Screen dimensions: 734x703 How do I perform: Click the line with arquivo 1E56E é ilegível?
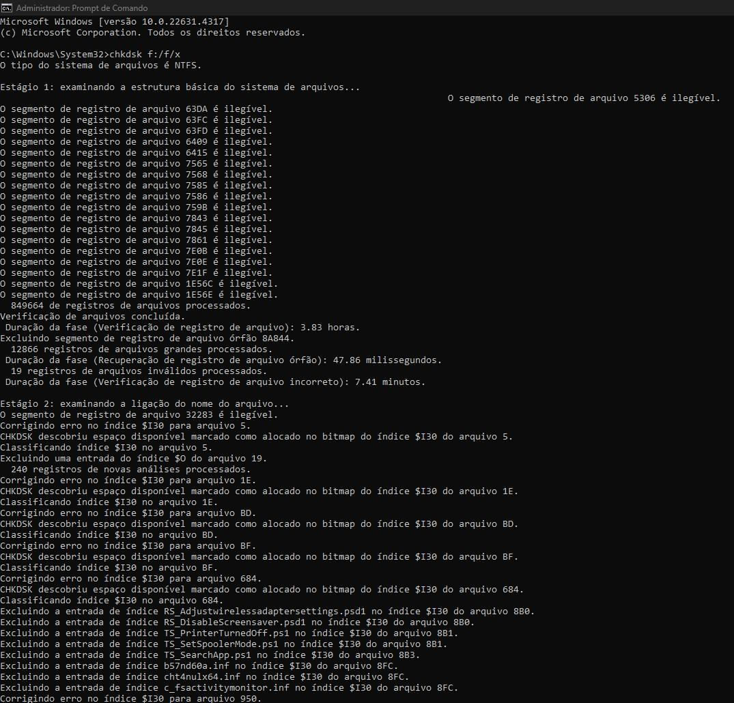pyautogui.click(x=139, y=294)
